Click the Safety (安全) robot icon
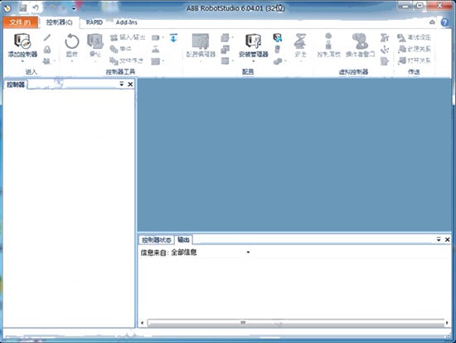The image size is (456, 343). pos(301,41)
